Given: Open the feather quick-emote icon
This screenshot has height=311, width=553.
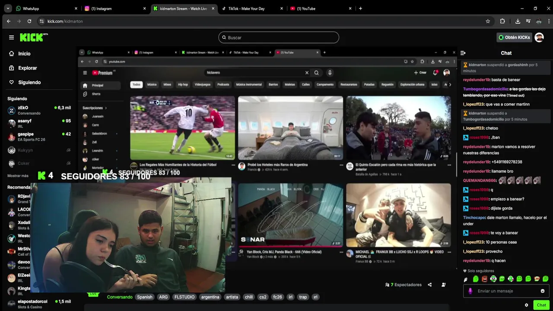Looking at the screenshot, I should pos(466,279).
